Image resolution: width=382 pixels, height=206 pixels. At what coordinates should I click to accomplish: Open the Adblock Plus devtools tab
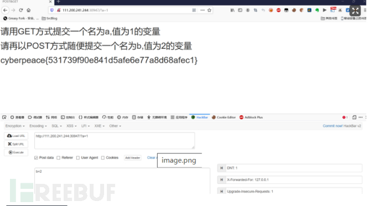(x=251, y=117)
